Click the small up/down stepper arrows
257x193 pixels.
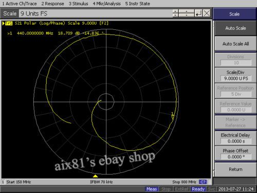[x=175, y=13]
